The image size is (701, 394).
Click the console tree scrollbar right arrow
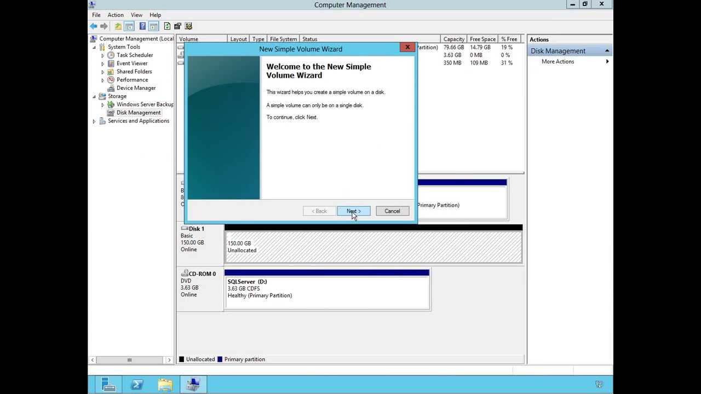(x=169, y=360)
